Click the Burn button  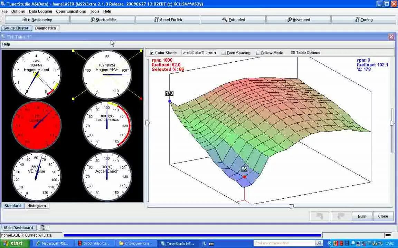(362, 216)
